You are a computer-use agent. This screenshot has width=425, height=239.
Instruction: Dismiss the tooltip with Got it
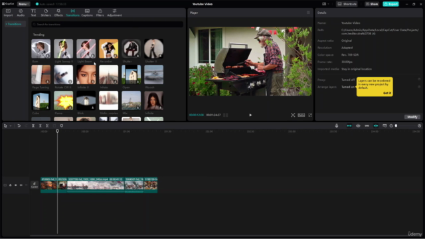(387, 93)
